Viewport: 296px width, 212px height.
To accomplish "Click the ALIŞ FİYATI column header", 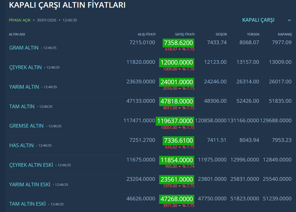I will pyautogui.click(x=146, y=35).
